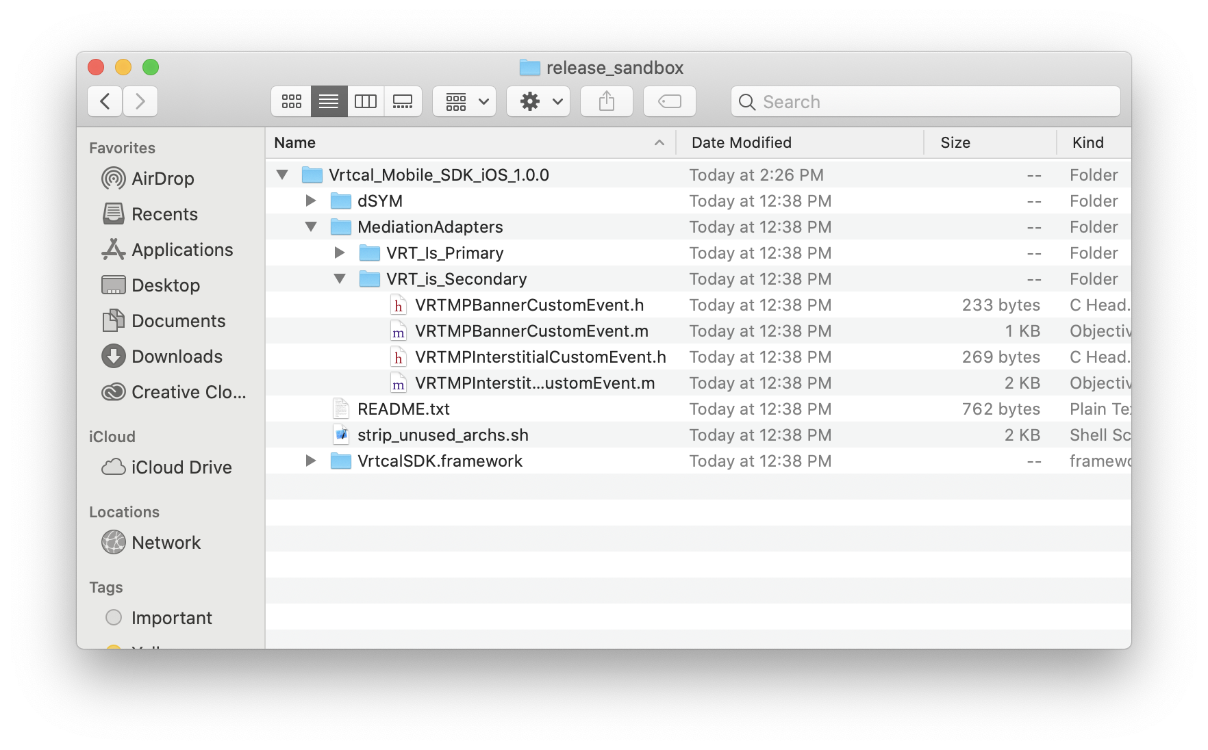Select list view mode button
The width and height of the screenshot is (1208, 750).
329,102
